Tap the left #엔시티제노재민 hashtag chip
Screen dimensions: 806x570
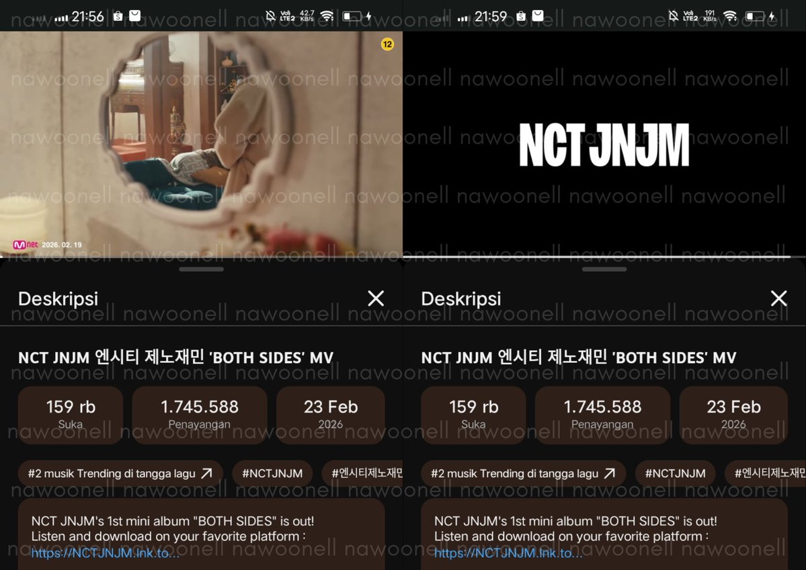pyautogui.click(x=362, y=473)
